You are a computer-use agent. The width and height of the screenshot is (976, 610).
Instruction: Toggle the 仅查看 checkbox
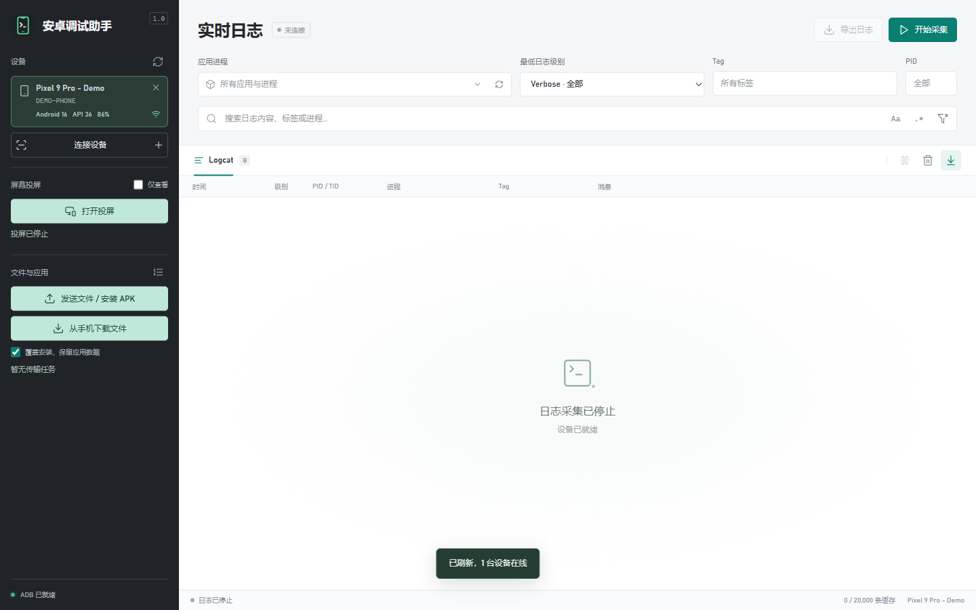(138, 184)
